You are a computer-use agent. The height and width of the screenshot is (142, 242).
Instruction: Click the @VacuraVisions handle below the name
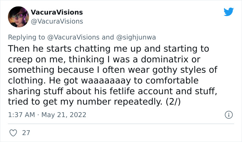click(57, 21)
